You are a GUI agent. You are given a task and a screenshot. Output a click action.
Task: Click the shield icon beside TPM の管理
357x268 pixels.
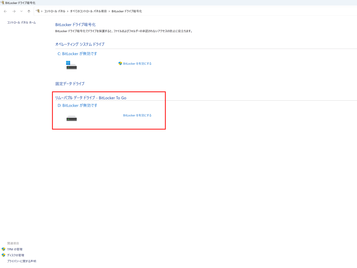click(3, 249)
